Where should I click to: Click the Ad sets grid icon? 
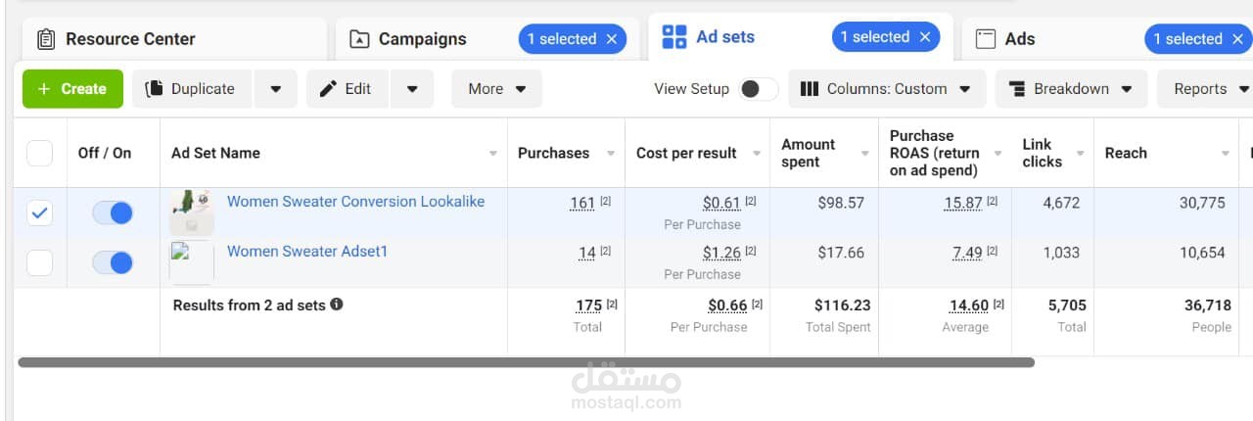click(x=674, y=37)
